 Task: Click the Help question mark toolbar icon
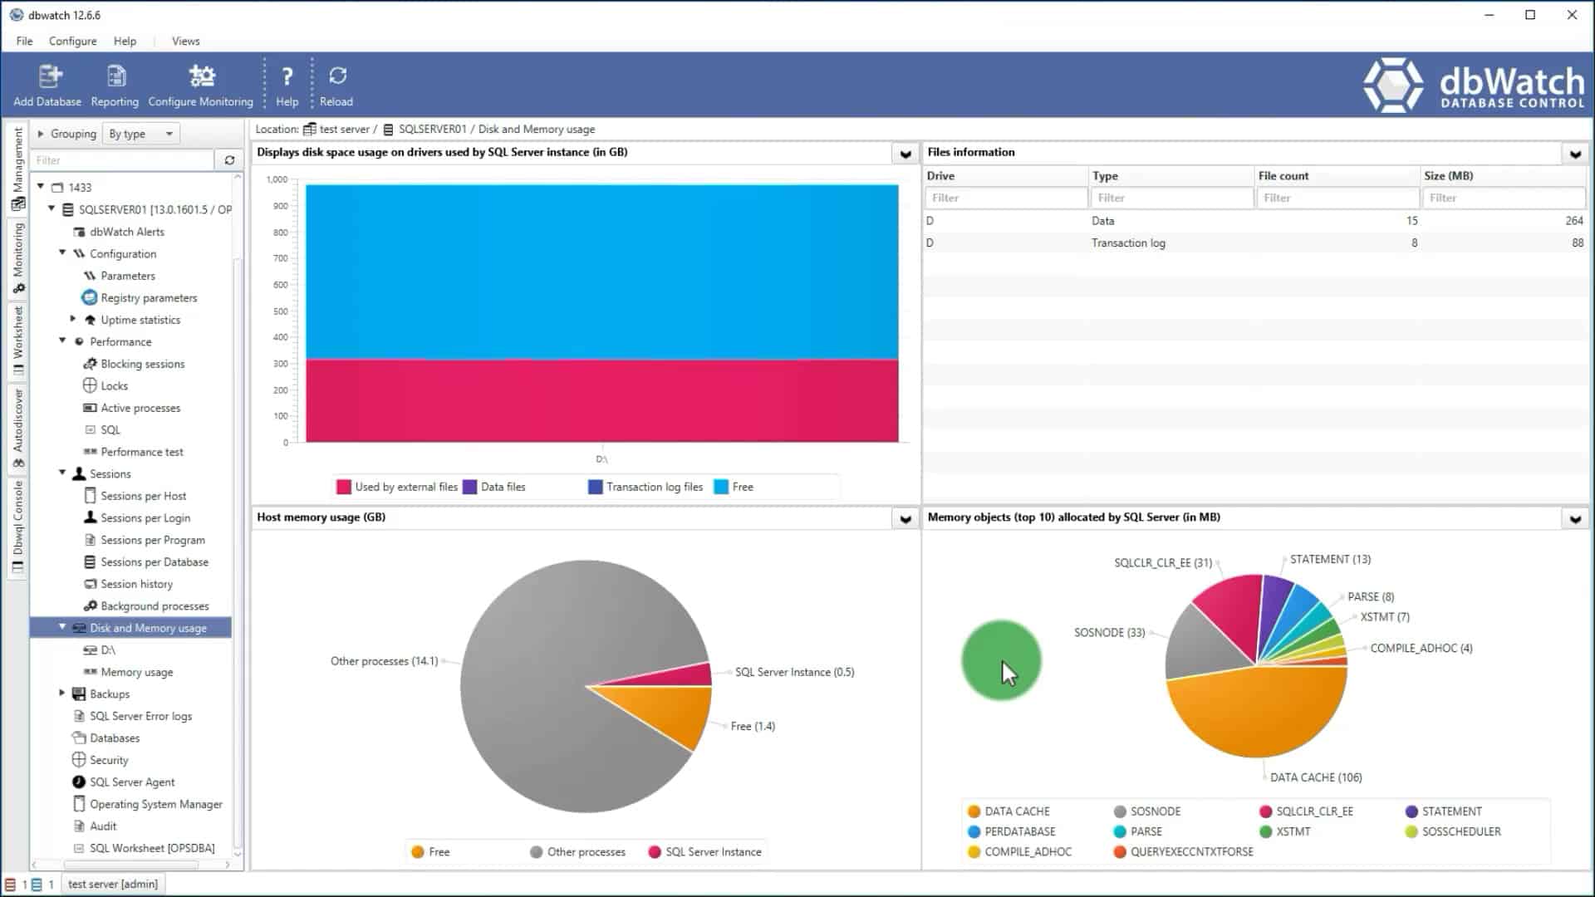(x=287, y=76)
